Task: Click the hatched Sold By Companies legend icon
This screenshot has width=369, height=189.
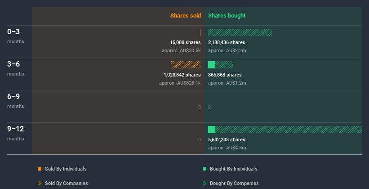Action: click(x=40, y=183)
